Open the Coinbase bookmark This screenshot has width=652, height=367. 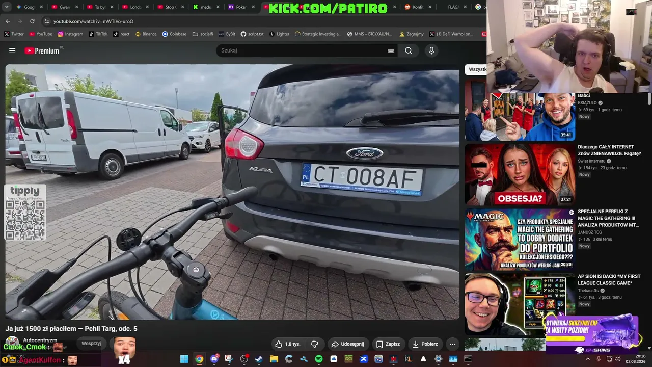pos(174,34)
